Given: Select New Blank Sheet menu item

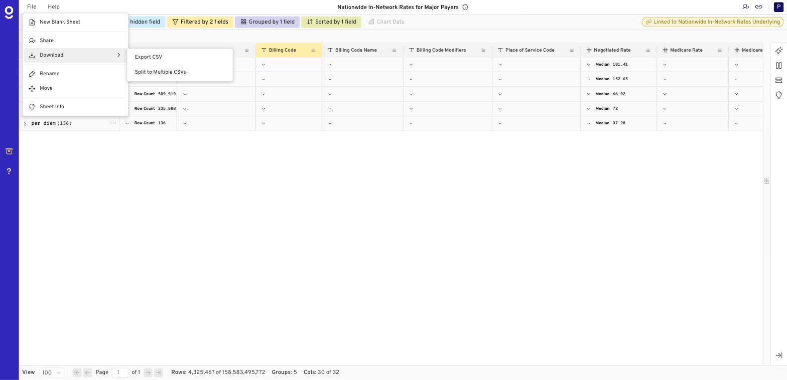Looking at the screenshot, I should [x=75, y=22].
